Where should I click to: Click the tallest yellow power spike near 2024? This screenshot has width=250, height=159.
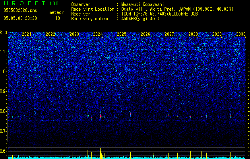tap(101, 153)
